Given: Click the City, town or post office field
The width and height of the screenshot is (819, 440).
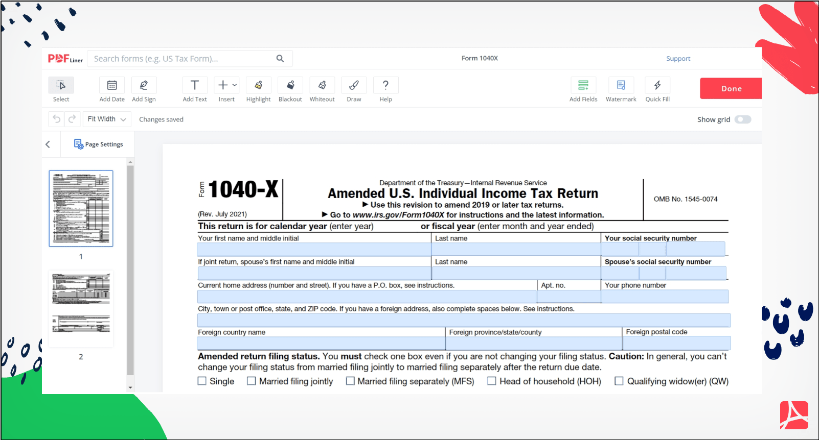Looking at the screenshot, I should [x=464, y=320].
